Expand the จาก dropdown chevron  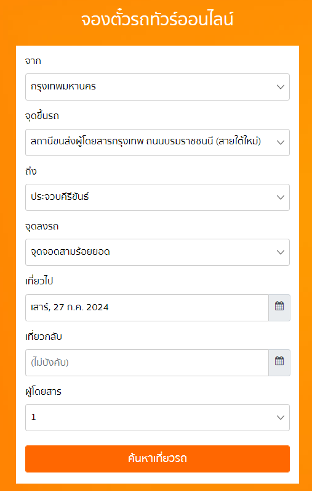pyautogui.click(x=281, y=87)
